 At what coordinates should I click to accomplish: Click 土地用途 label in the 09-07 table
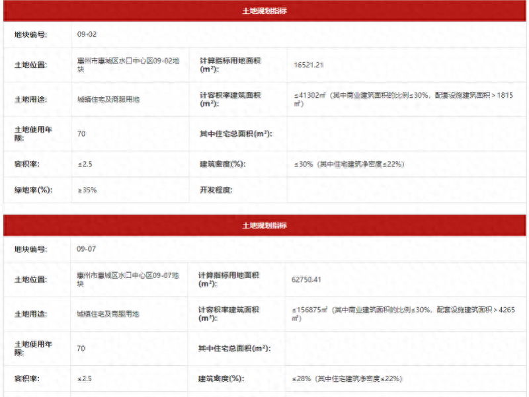(x=30, y=314)
